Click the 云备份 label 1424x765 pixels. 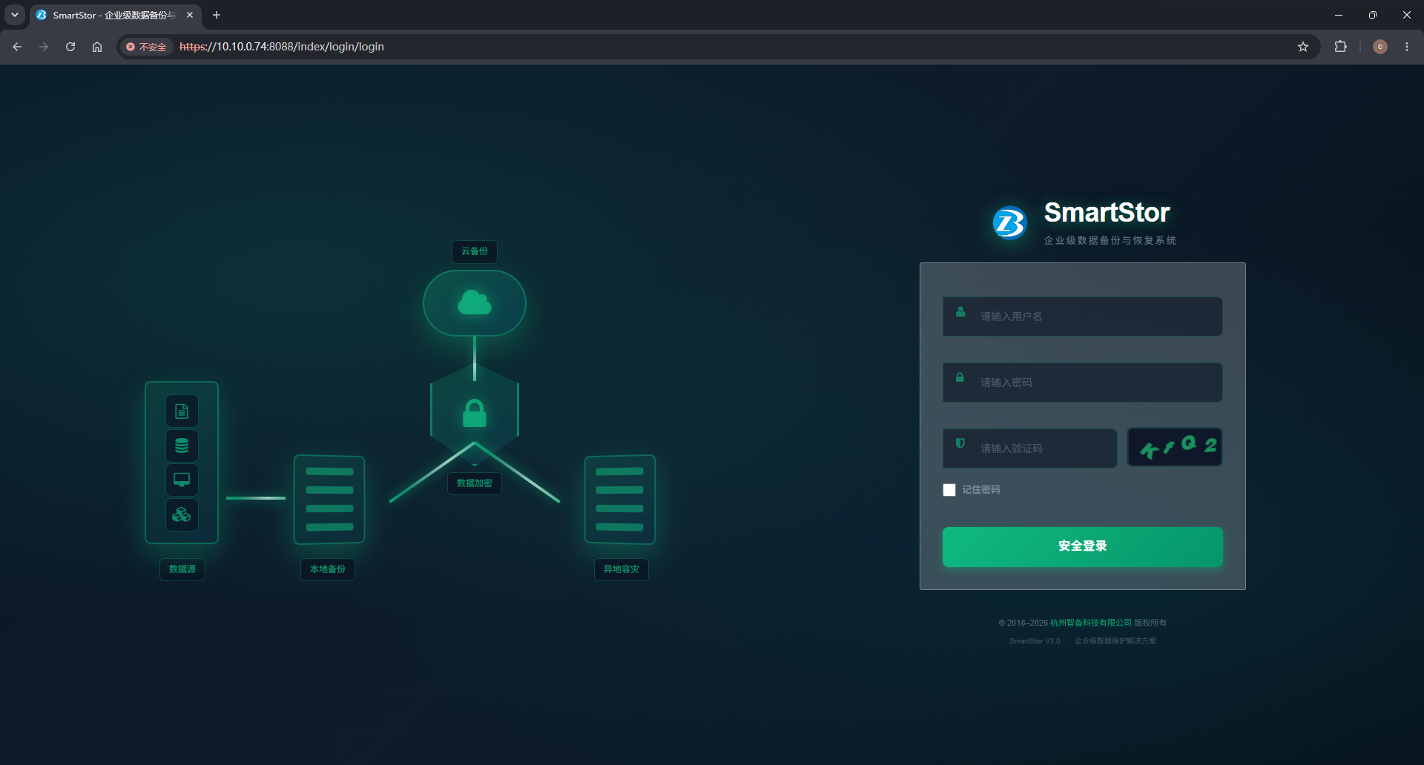475,251
